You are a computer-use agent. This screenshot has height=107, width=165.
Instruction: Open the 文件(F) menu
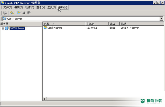[7, 7]
